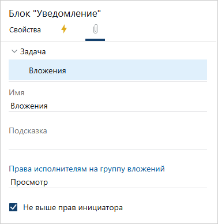Click the active tab underline under the paperclip
Image resolution: width=218 pixels, height=224 pixels.
(95, 40)
